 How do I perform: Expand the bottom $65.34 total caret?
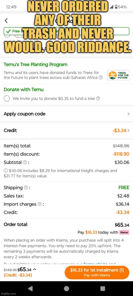point(35,269)
